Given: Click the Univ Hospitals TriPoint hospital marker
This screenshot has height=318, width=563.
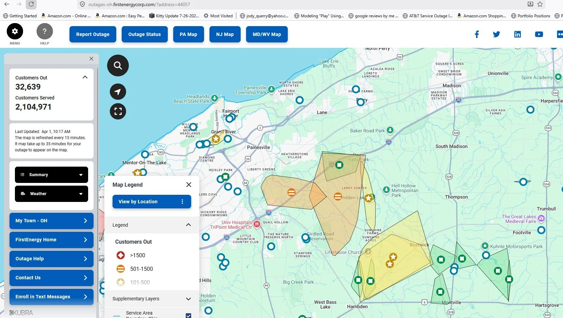Looking at the screenshot, I should tap(257, 224).
